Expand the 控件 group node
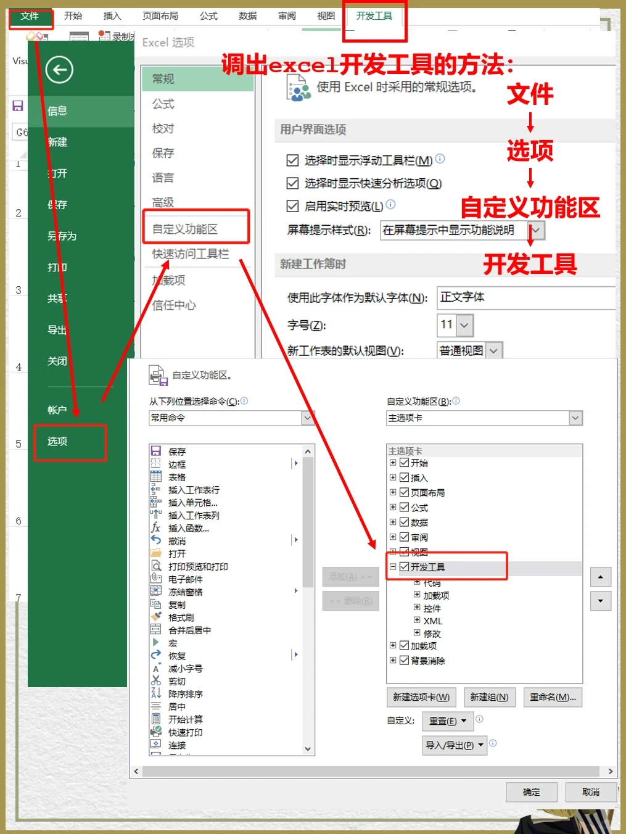Viewport: 626px width, 834px height. pyautogui.click(x=417, y=608)
